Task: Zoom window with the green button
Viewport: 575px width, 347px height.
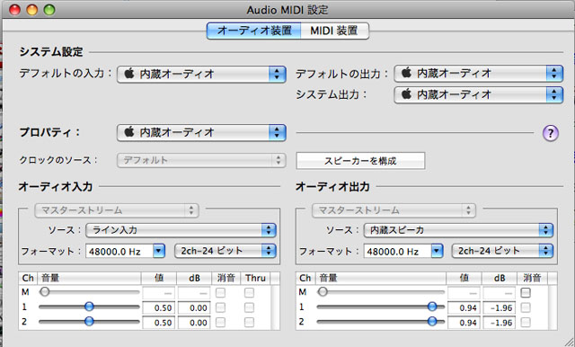Action: tap(49, 10)
